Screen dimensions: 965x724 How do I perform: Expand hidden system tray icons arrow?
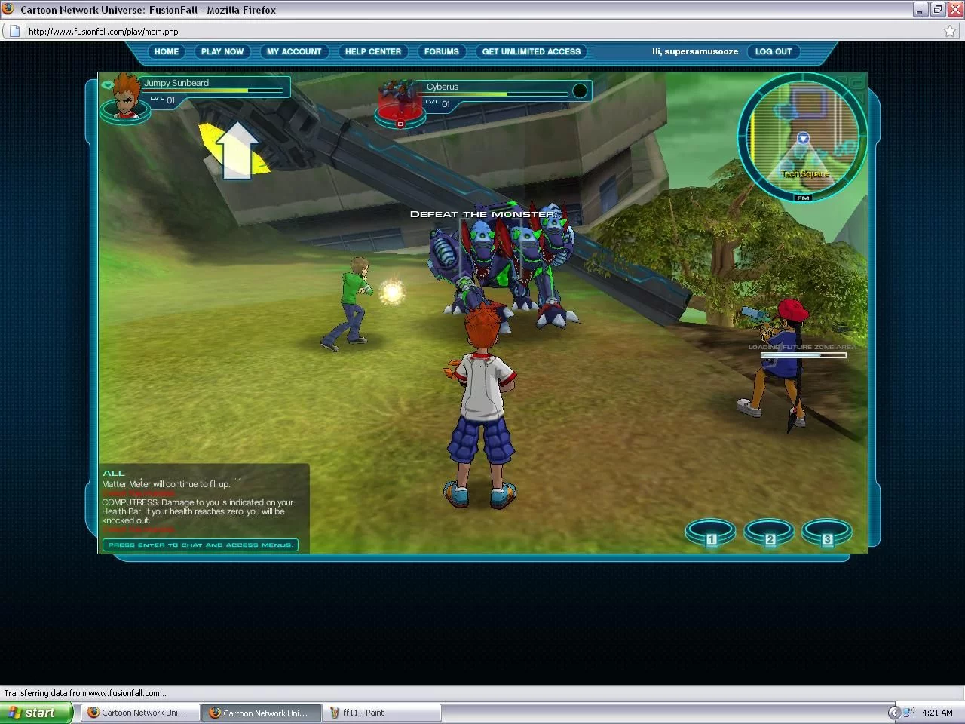pyautogui.click(x=894, y=712)
